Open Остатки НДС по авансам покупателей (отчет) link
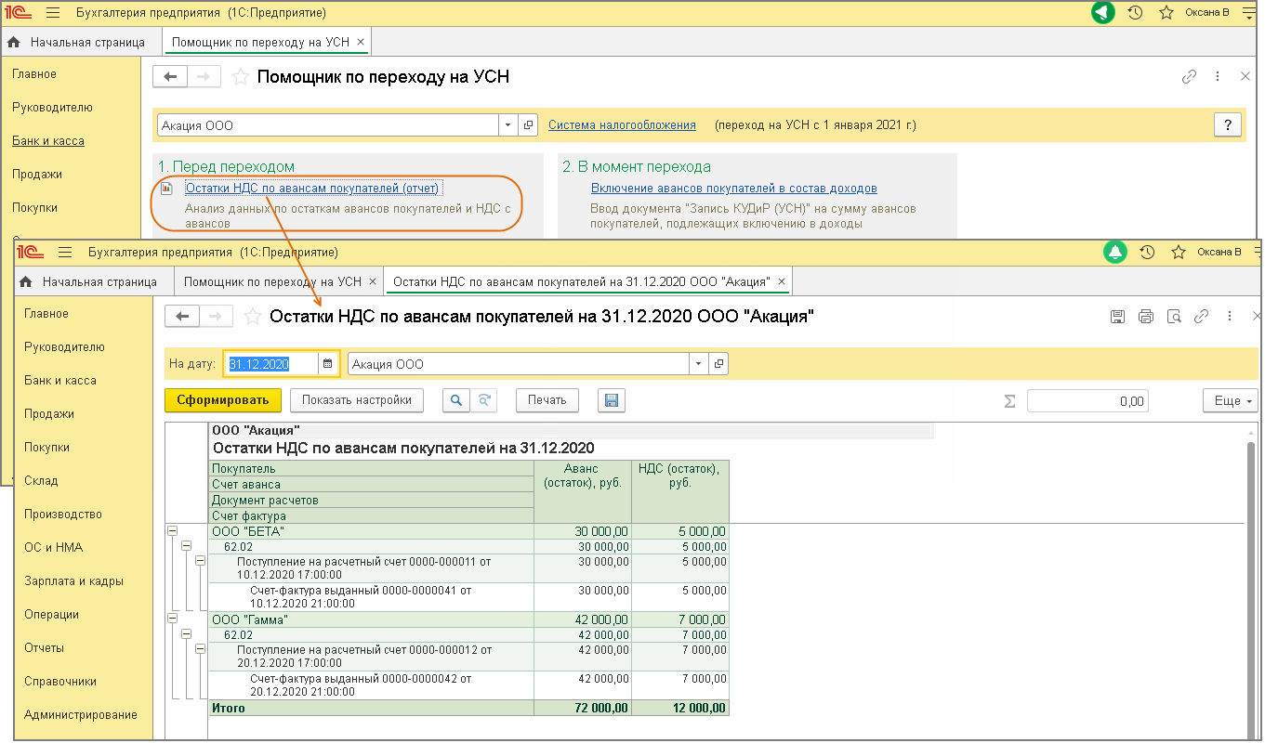The height and width of the screenshot is (743, 1265). pos(311,189)
